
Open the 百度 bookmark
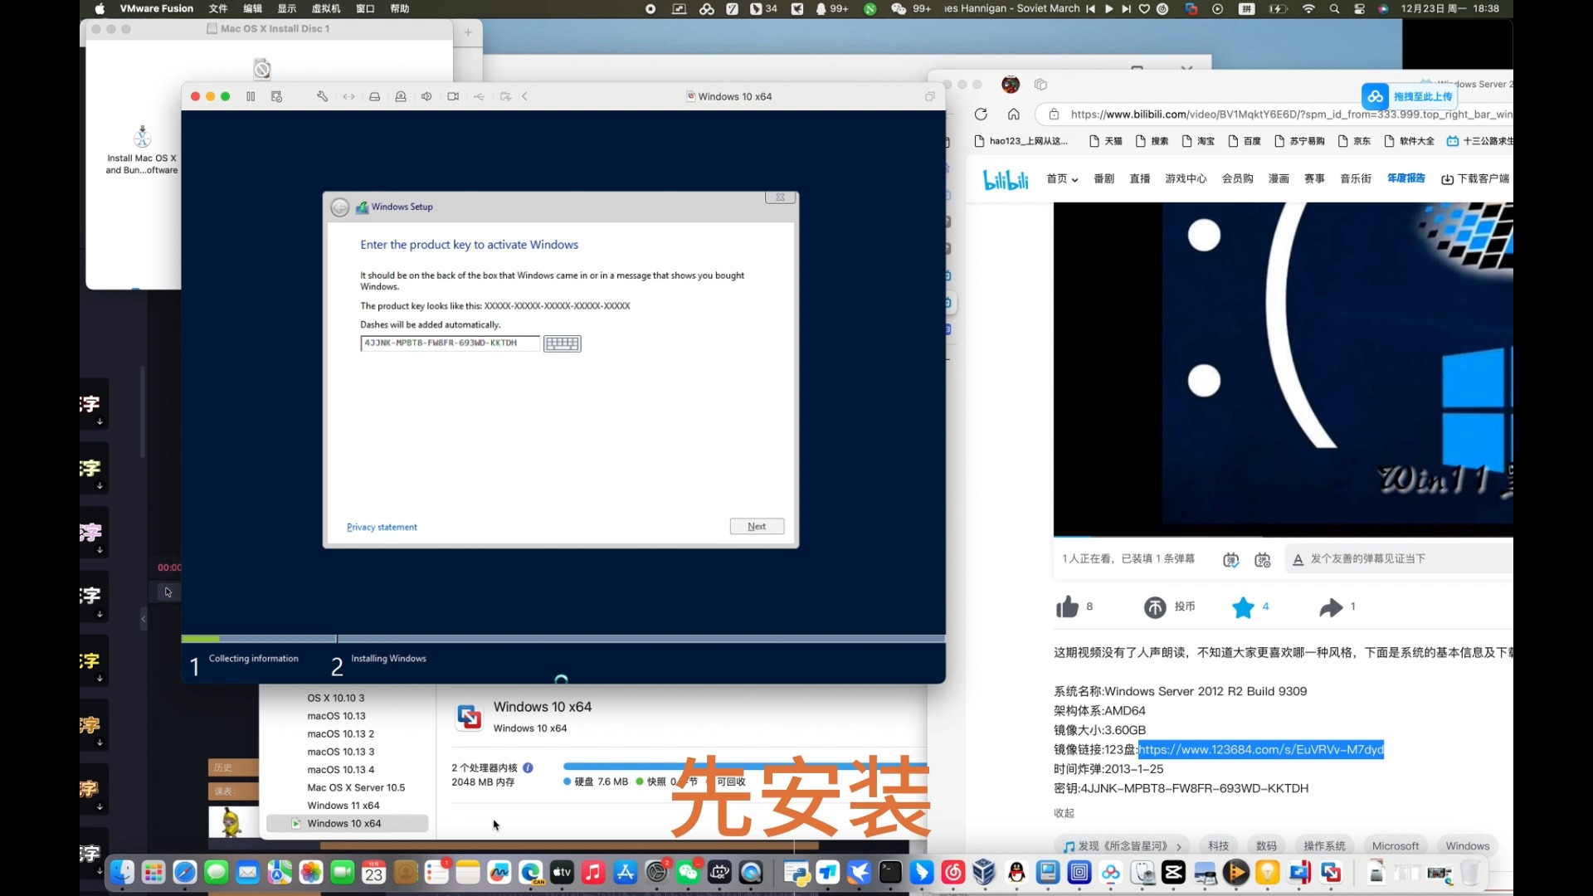[x=1245, y=141]
